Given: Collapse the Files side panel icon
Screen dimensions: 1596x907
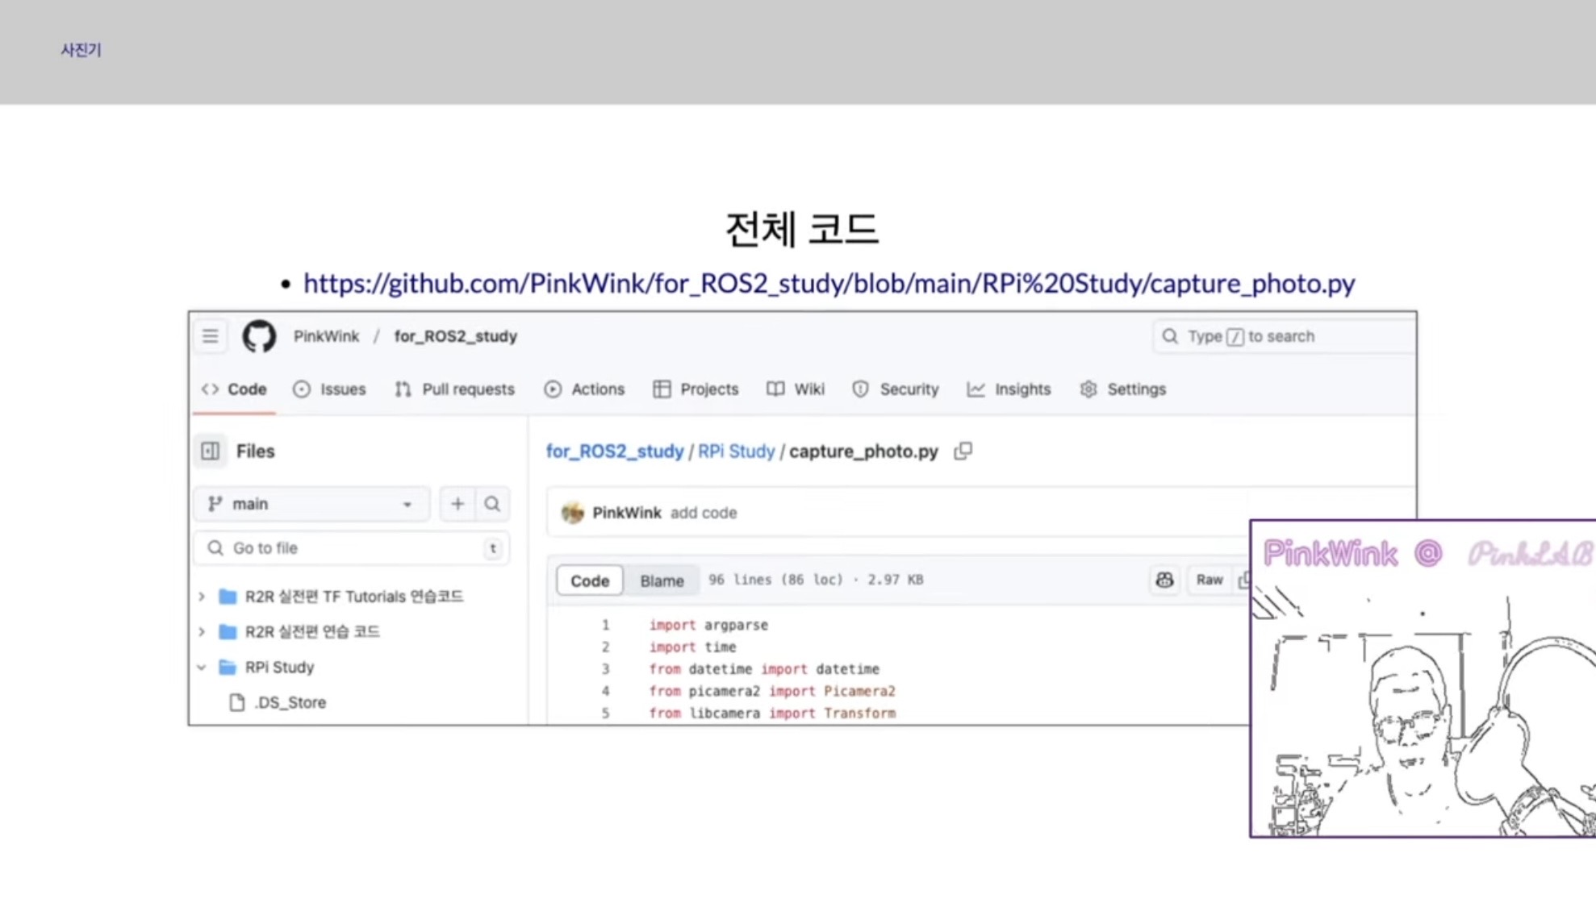Looking at the screenshot, I should tap(210, 451).
